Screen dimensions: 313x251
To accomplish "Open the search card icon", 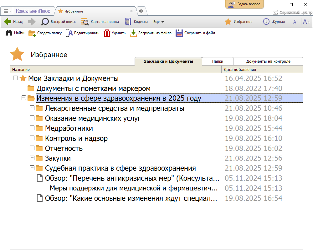I will pos(85,22).
